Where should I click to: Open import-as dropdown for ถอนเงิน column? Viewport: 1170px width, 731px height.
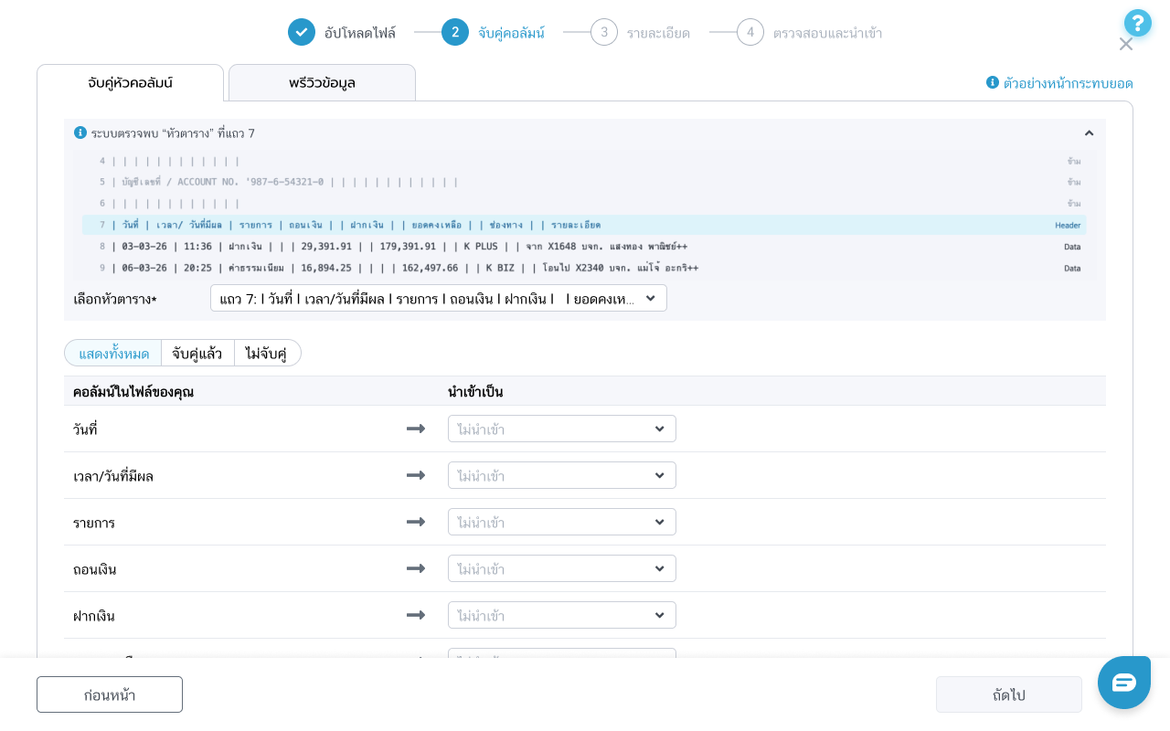[x=561, y=568]
